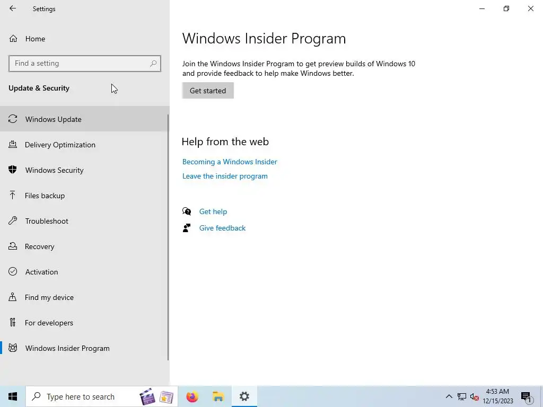The image size is (543, 407).
Task: Click the taskbar Type here to search box
Action: (102, 396)
